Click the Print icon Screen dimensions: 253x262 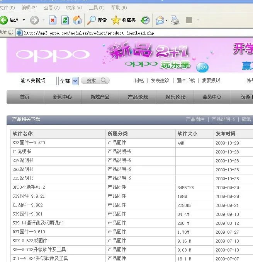pyautogui.click(x=175, y=20)
